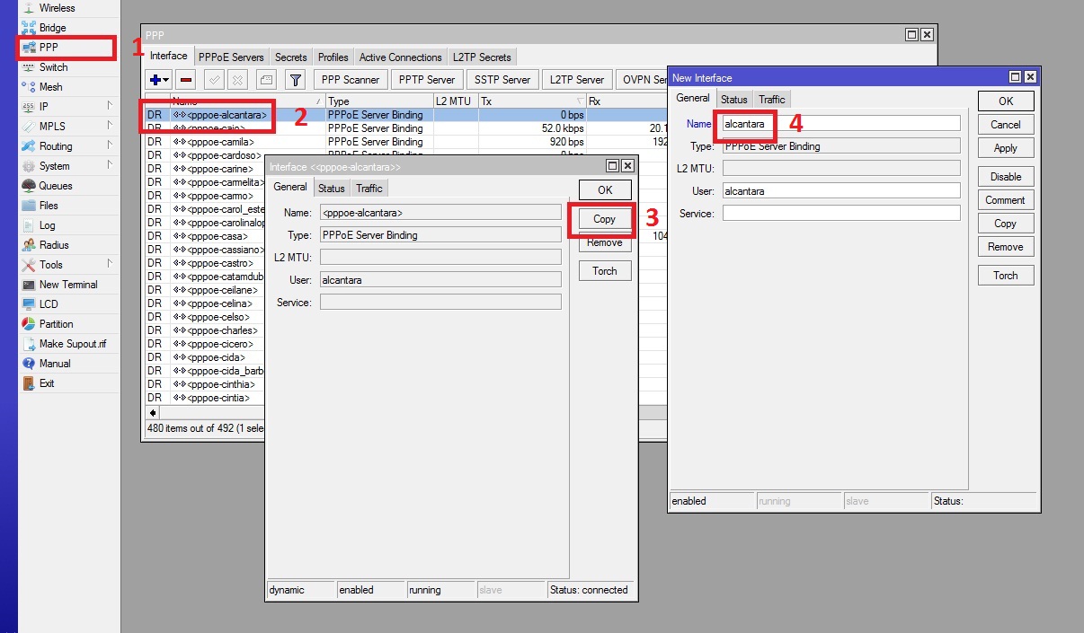Click the X disable toolbar icon
The height and width of the screenshot is (633, 1084).
click(237, 80)
